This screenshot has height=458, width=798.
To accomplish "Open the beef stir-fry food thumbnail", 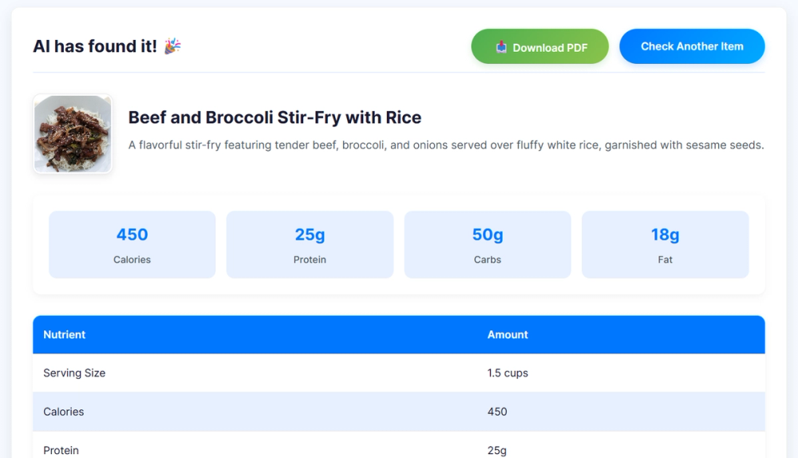I will [x=73, y=133].
